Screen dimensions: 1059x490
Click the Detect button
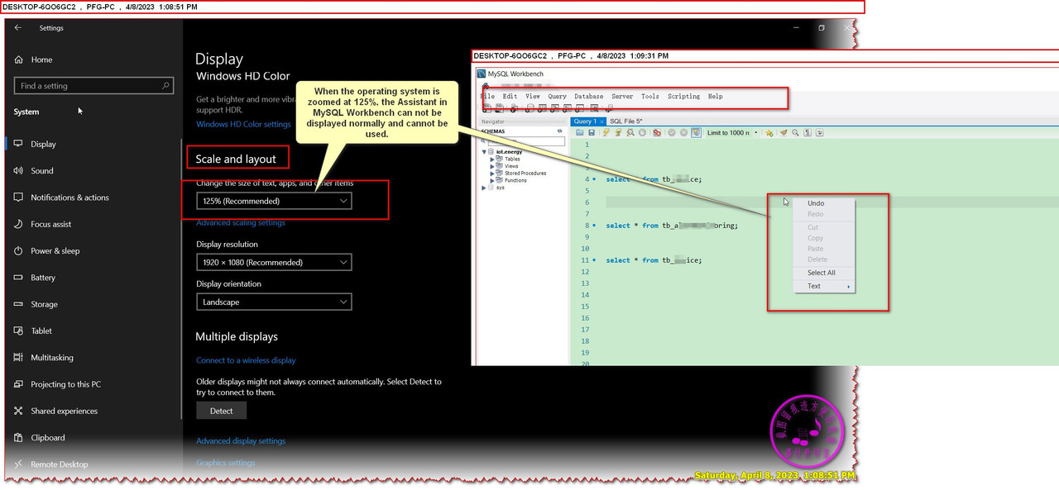222,411
